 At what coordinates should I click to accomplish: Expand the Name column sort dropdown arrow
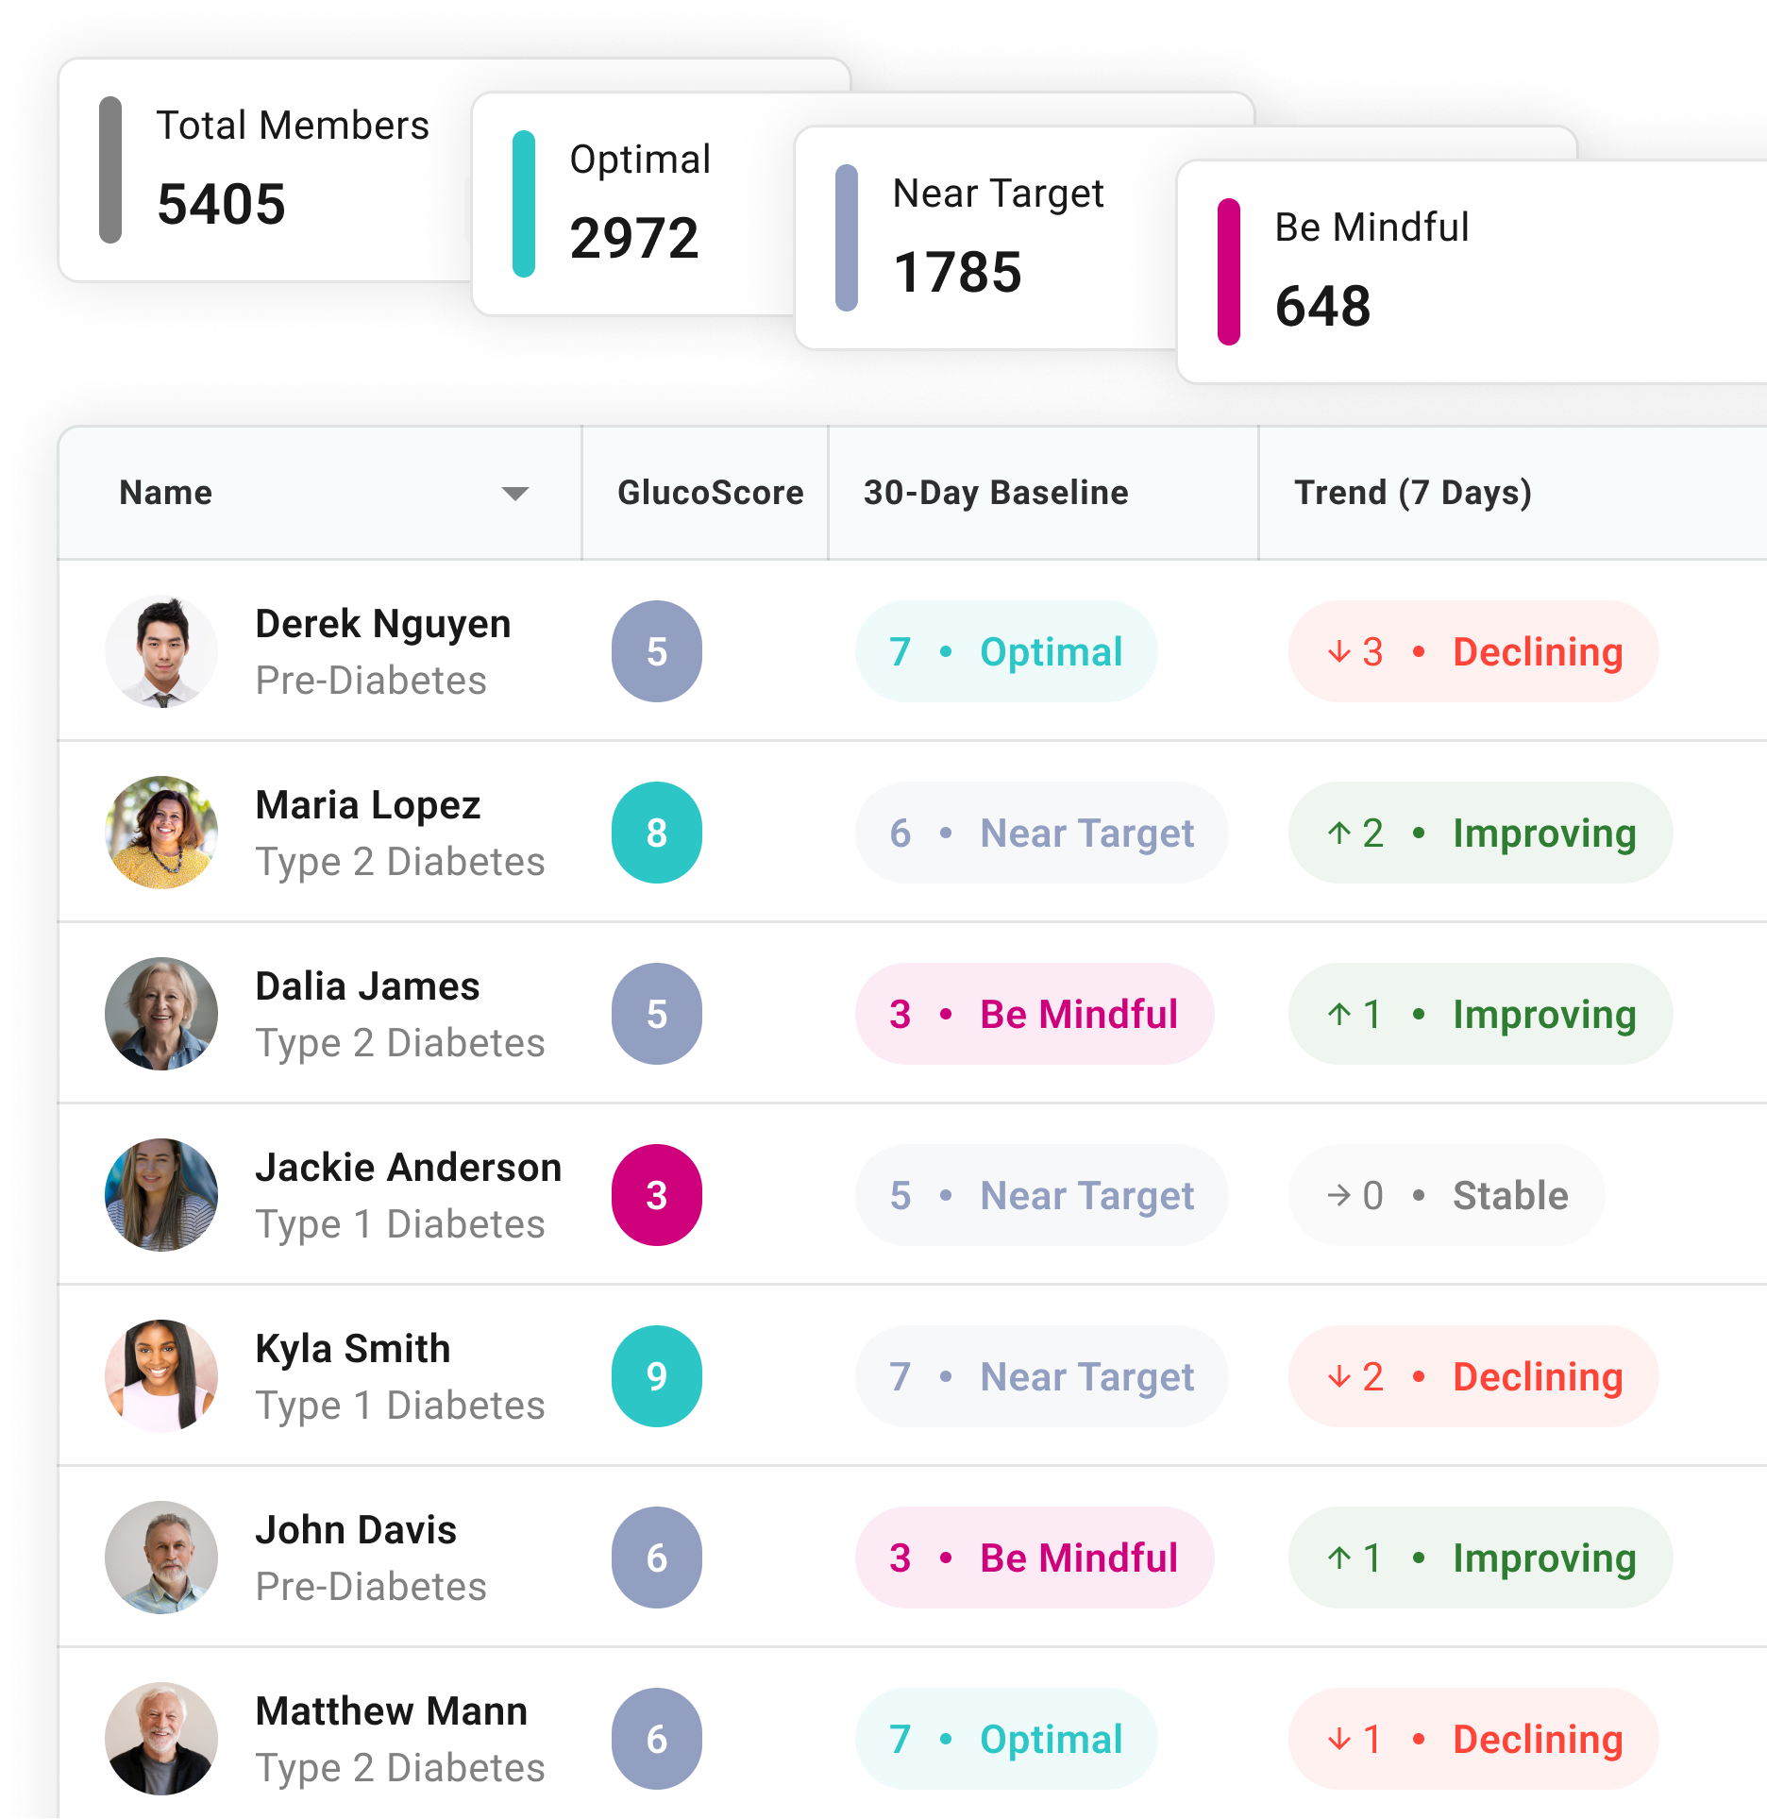pos(515,493)
